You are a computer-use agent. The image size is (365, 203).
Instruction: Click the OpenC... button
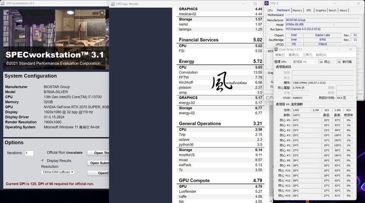click(x=98, y=173)
